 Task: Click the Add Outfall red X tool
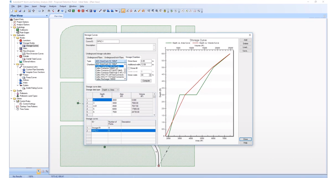coord(83,11)
